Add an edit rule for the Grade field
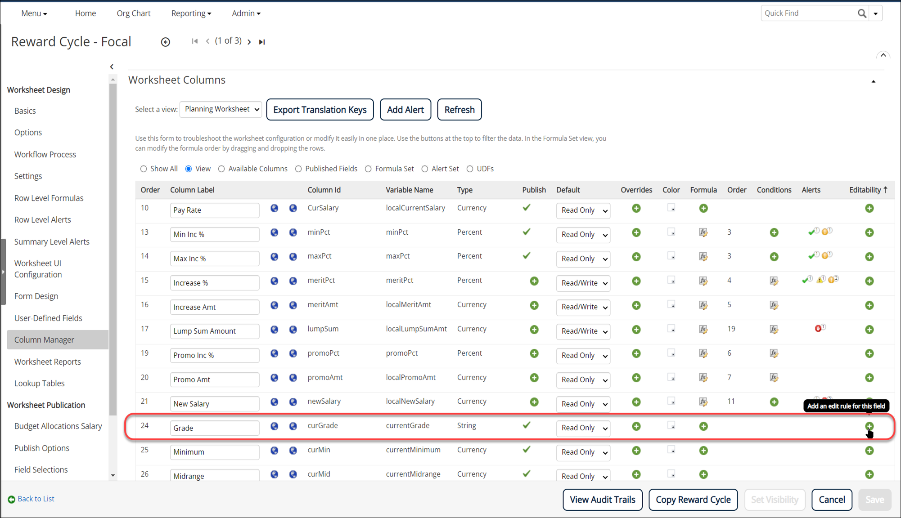Screen dimensions: 901x518 pyautogui.click(x=869, y=426)
